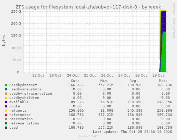
Task: Click the 150 G y-axis label
Action: tap(16, 36)
